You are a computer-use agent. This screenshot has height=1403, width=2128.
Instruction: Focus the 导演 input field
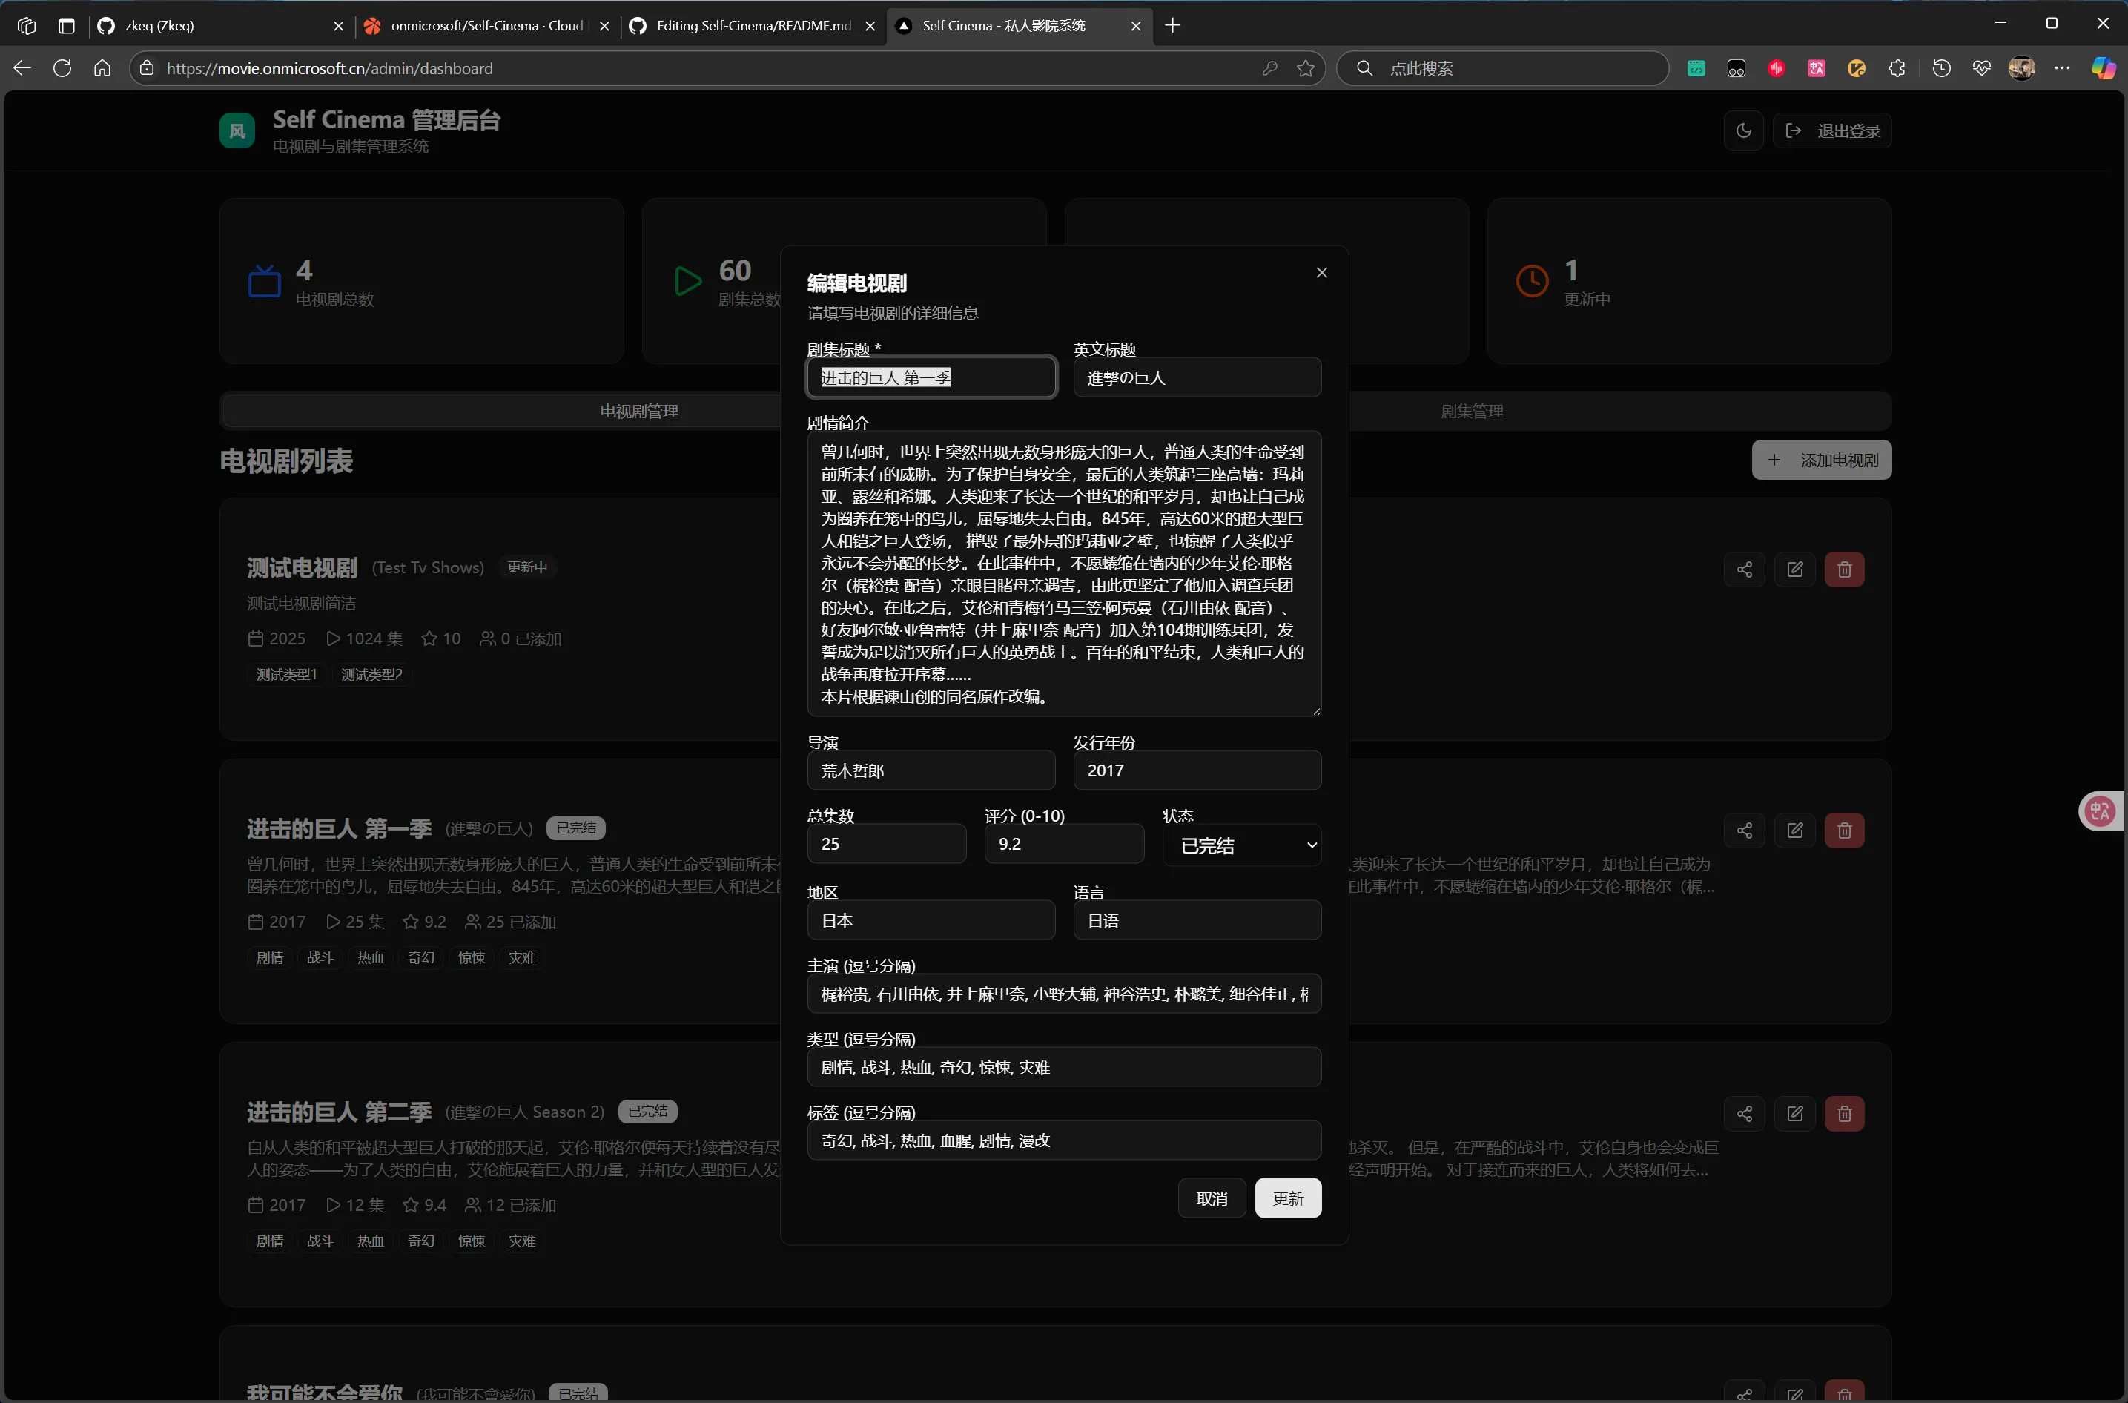tap(931, 771)
